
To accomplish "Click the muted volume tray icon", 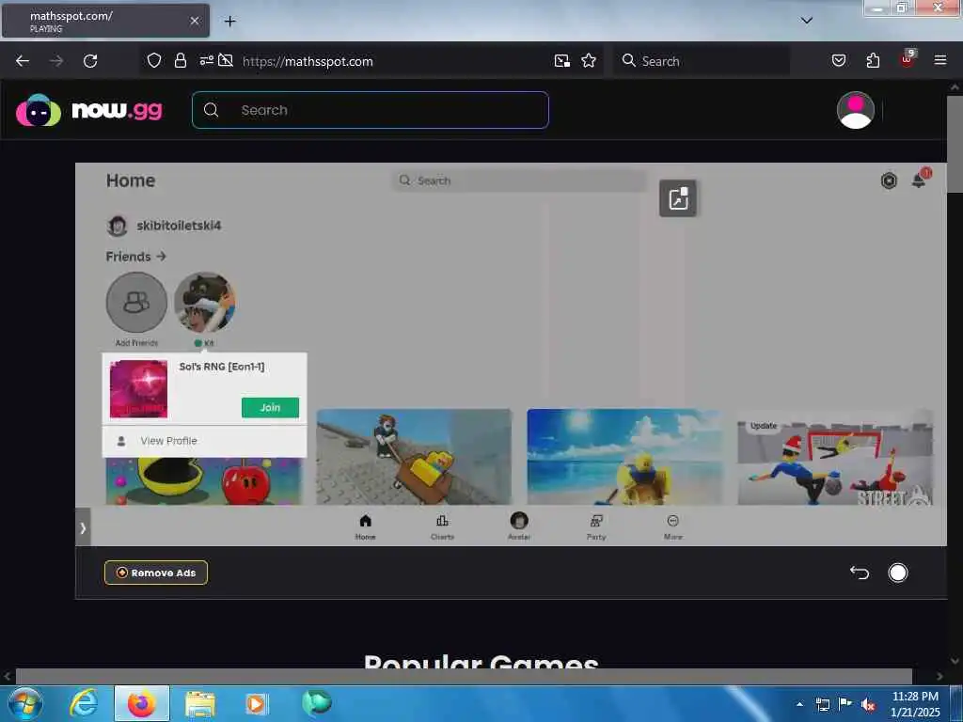I will (x=868, y=704).
